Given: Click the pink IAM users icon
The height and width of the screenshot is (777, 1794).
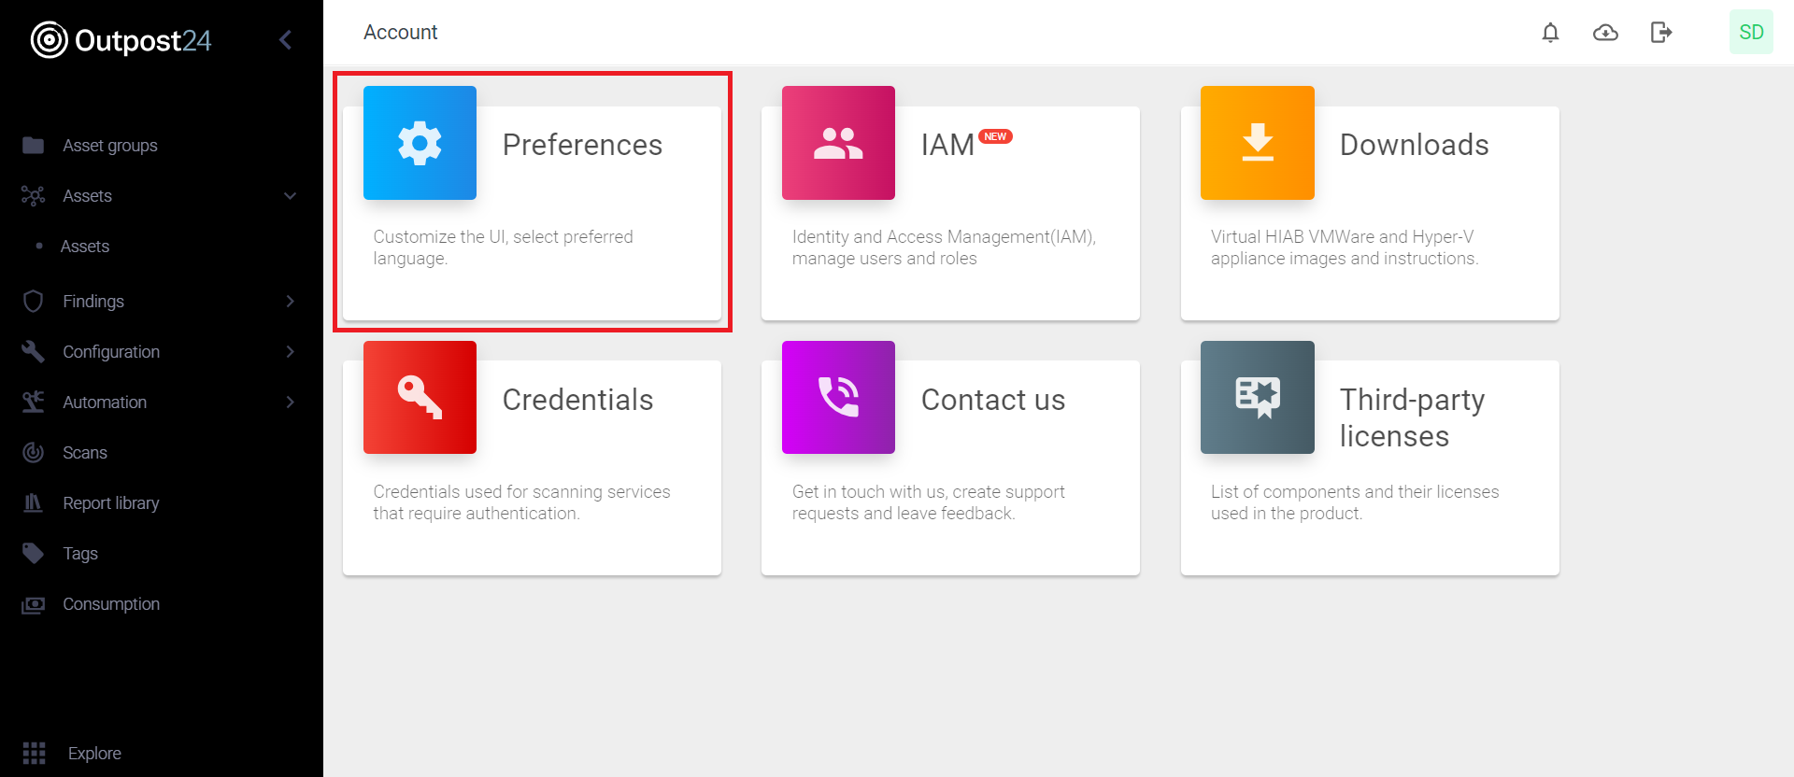Looking at the screenshot, I should click(x=838, y=143).
